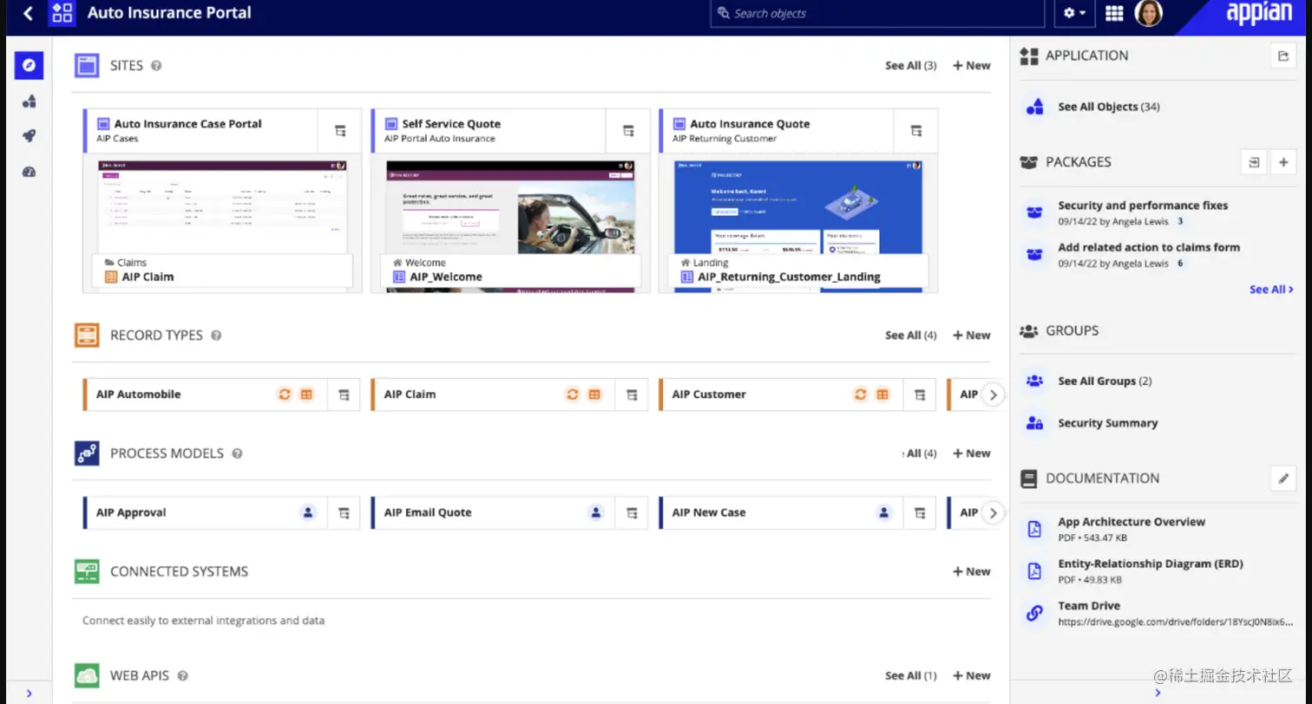Image resolution: width=1312 pixels, height=704 pixels.
Task: Expand the left sidebar with the bottom chevron
Action: [x=29, y=693]
